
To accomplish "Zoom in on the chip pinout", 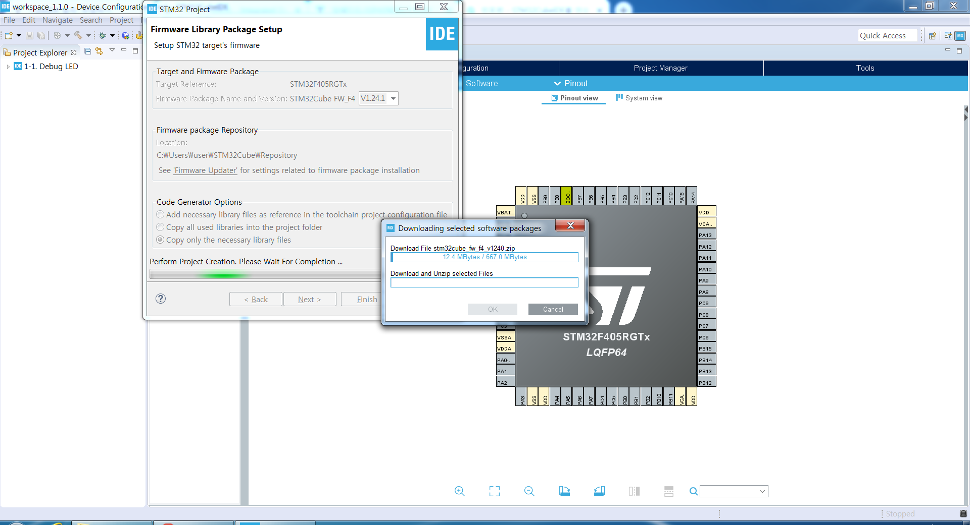I will [x=459, y=491].
